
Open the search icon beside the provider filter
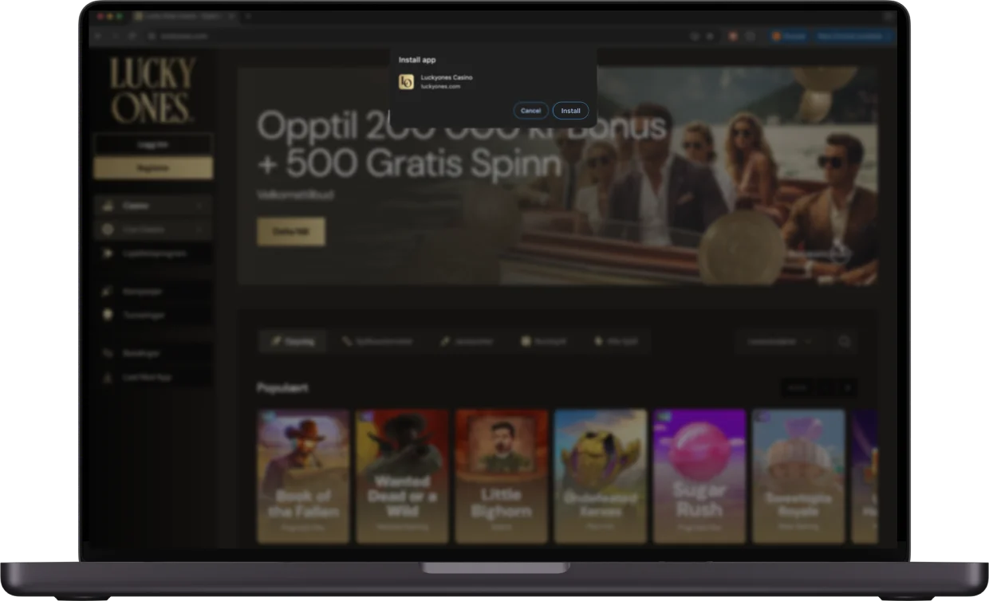(x=845, y=342)
